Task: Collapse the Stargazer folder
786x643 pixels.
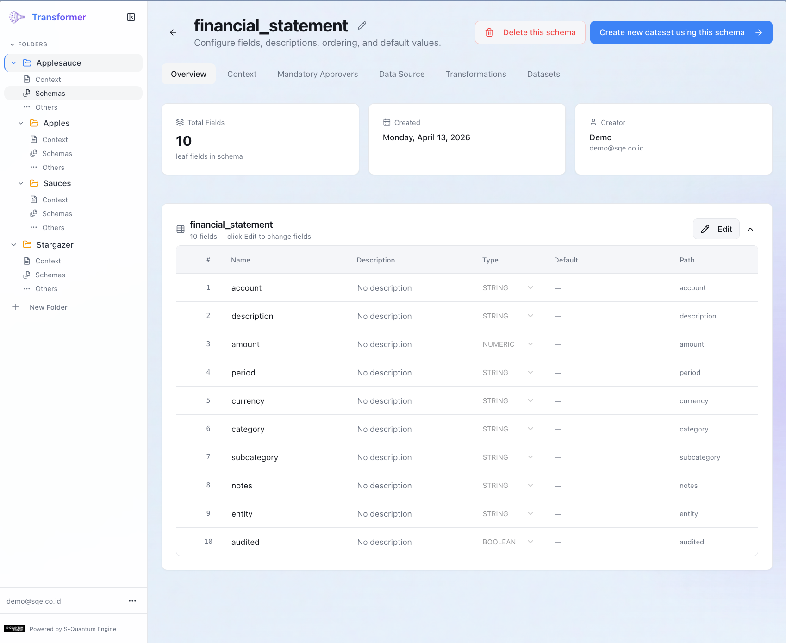Action: click(14, 245)
